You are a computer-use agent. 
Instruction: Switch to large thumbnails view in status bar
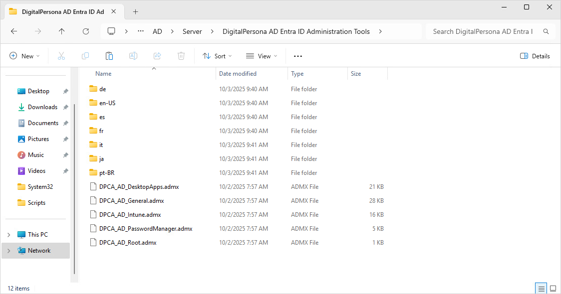(553, 289)
